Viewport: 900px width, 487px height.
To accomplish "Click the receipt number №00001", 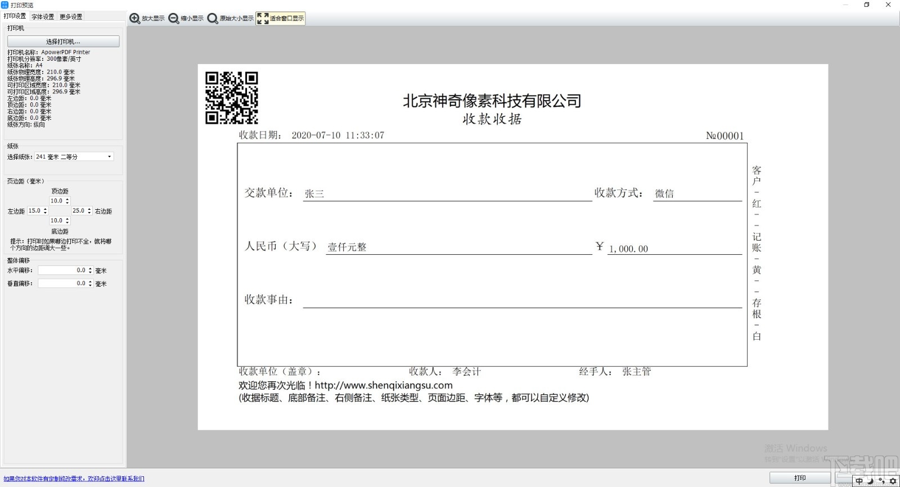I will point(725,136).
